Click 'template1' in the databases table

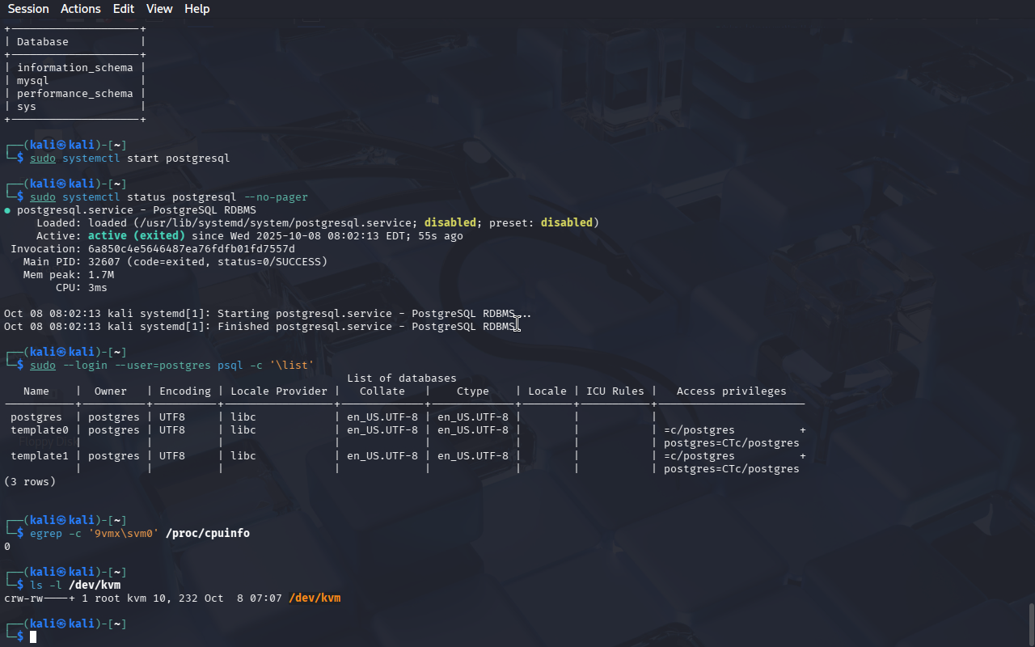pyautogui.click(x=40, y=456)
